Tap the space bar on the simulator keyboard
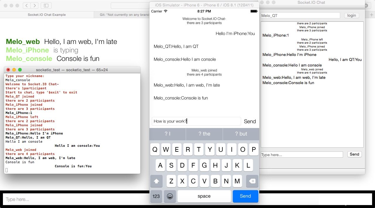The image size is (375, 208). click(204, 196)
